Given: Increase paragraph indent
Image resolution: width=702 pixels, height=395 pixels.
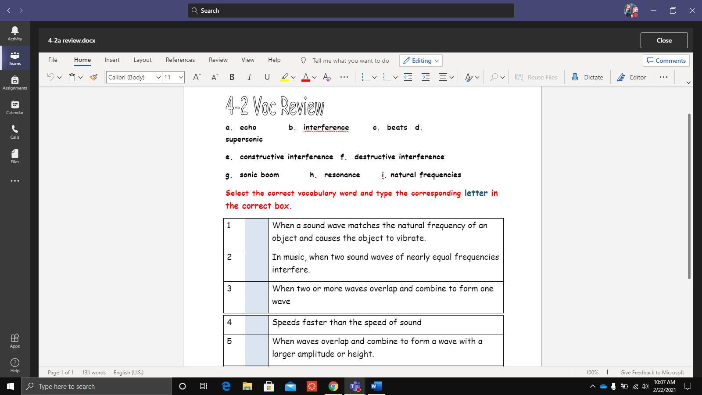Looking at the screenshot, I should pos(426,77).
